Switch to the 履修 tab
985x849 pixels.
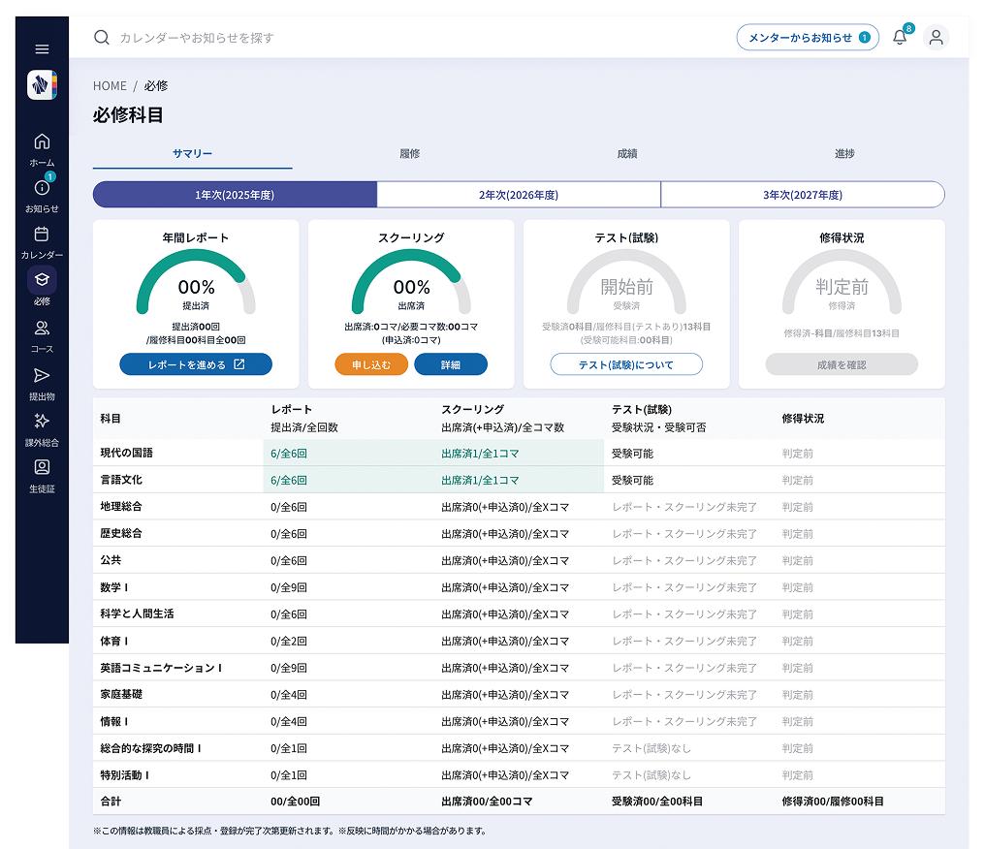pos(410,154)
